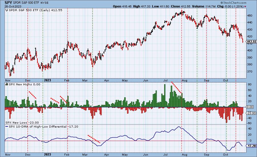Click the Oct label under the price panel
The width and height of the screenshot is (257, 157).
226,80
